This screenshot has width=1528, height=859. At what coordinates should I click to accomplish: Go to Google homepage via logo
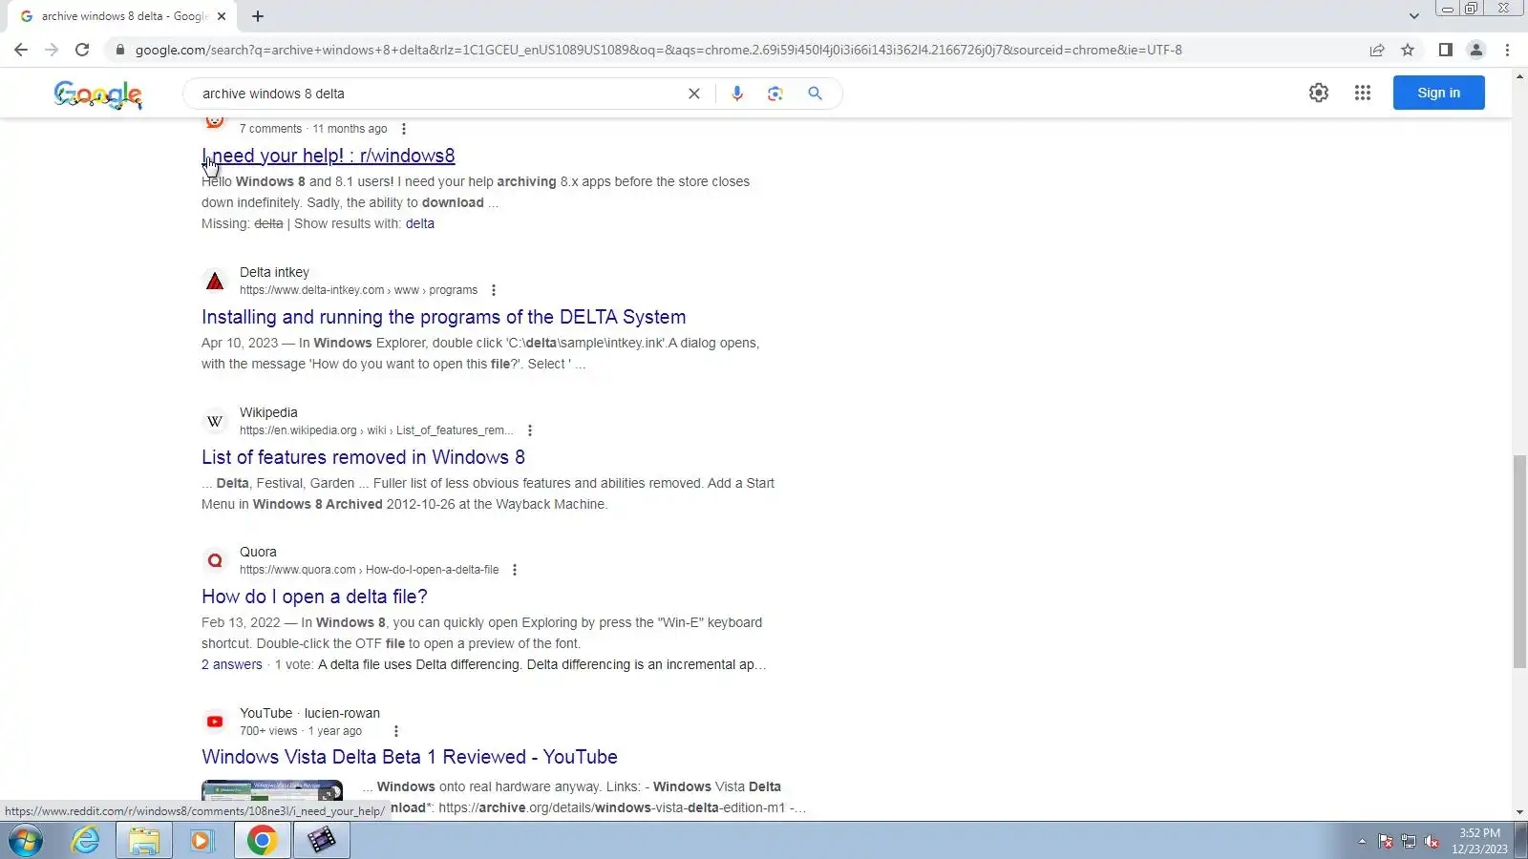tap(98, 94)
